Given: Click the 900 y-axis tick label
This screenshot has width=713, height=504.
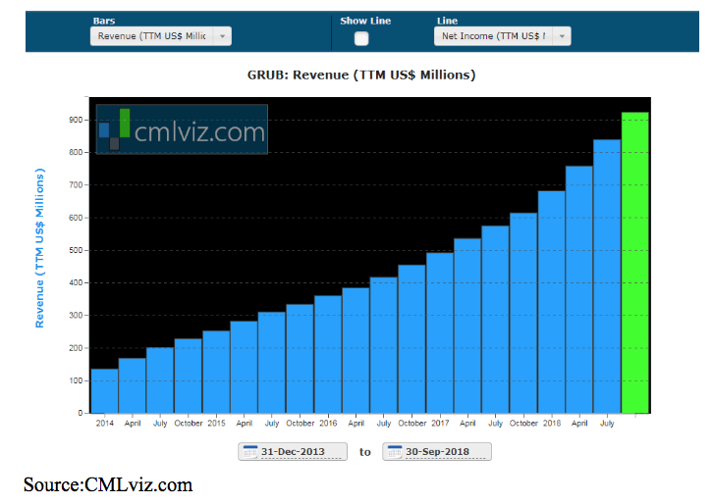Looking at the screenshot, I should (76, 120).
